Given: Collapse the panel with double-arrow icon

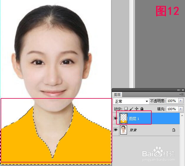Looking at the screenshot, I should click(x=178, y=90).
